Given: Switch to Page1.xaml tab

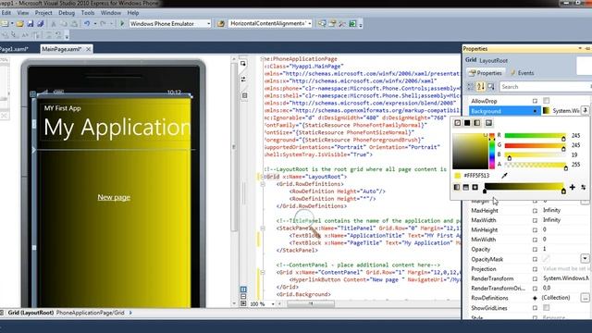Looking at the screenshot, I should pos(14,49).
